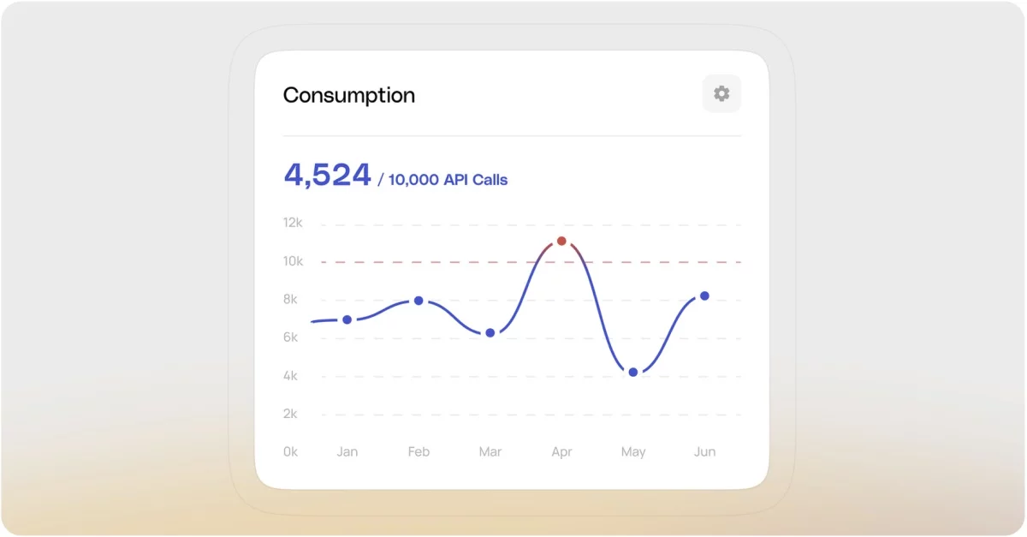Click the 10k limit y-axis label
The width and height of the screenshot is (1027, 537).
293,261
